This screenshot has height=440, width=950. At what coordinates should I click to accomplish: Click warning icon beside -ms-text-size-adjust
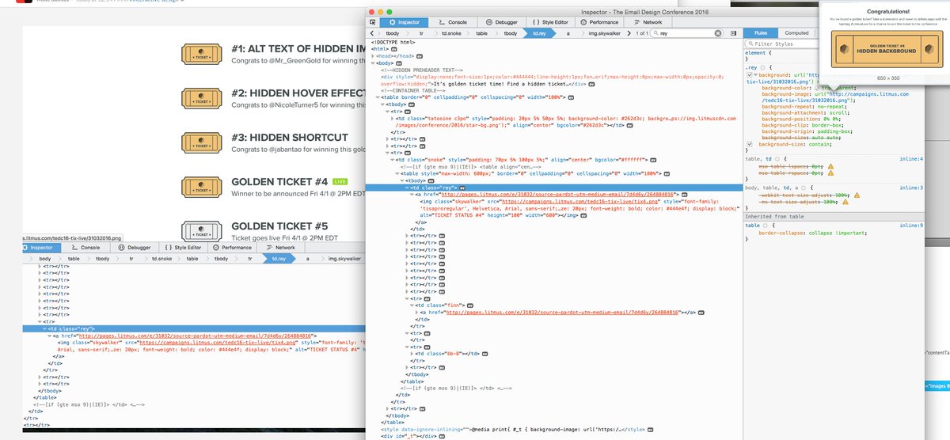pos(846,202)
